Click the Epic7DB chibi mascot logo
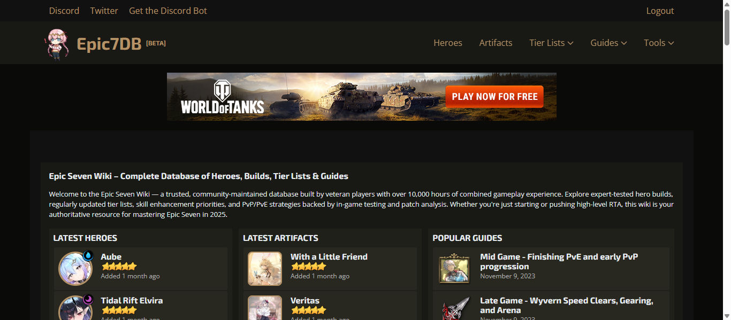This screenshot has height=320, width=731. (x=57, y=44)
